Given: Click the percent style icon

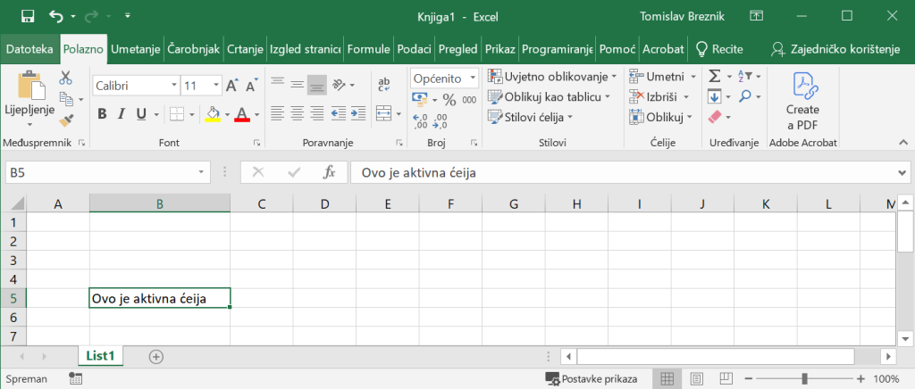Looking at the screenshot, I should (449, 100).
